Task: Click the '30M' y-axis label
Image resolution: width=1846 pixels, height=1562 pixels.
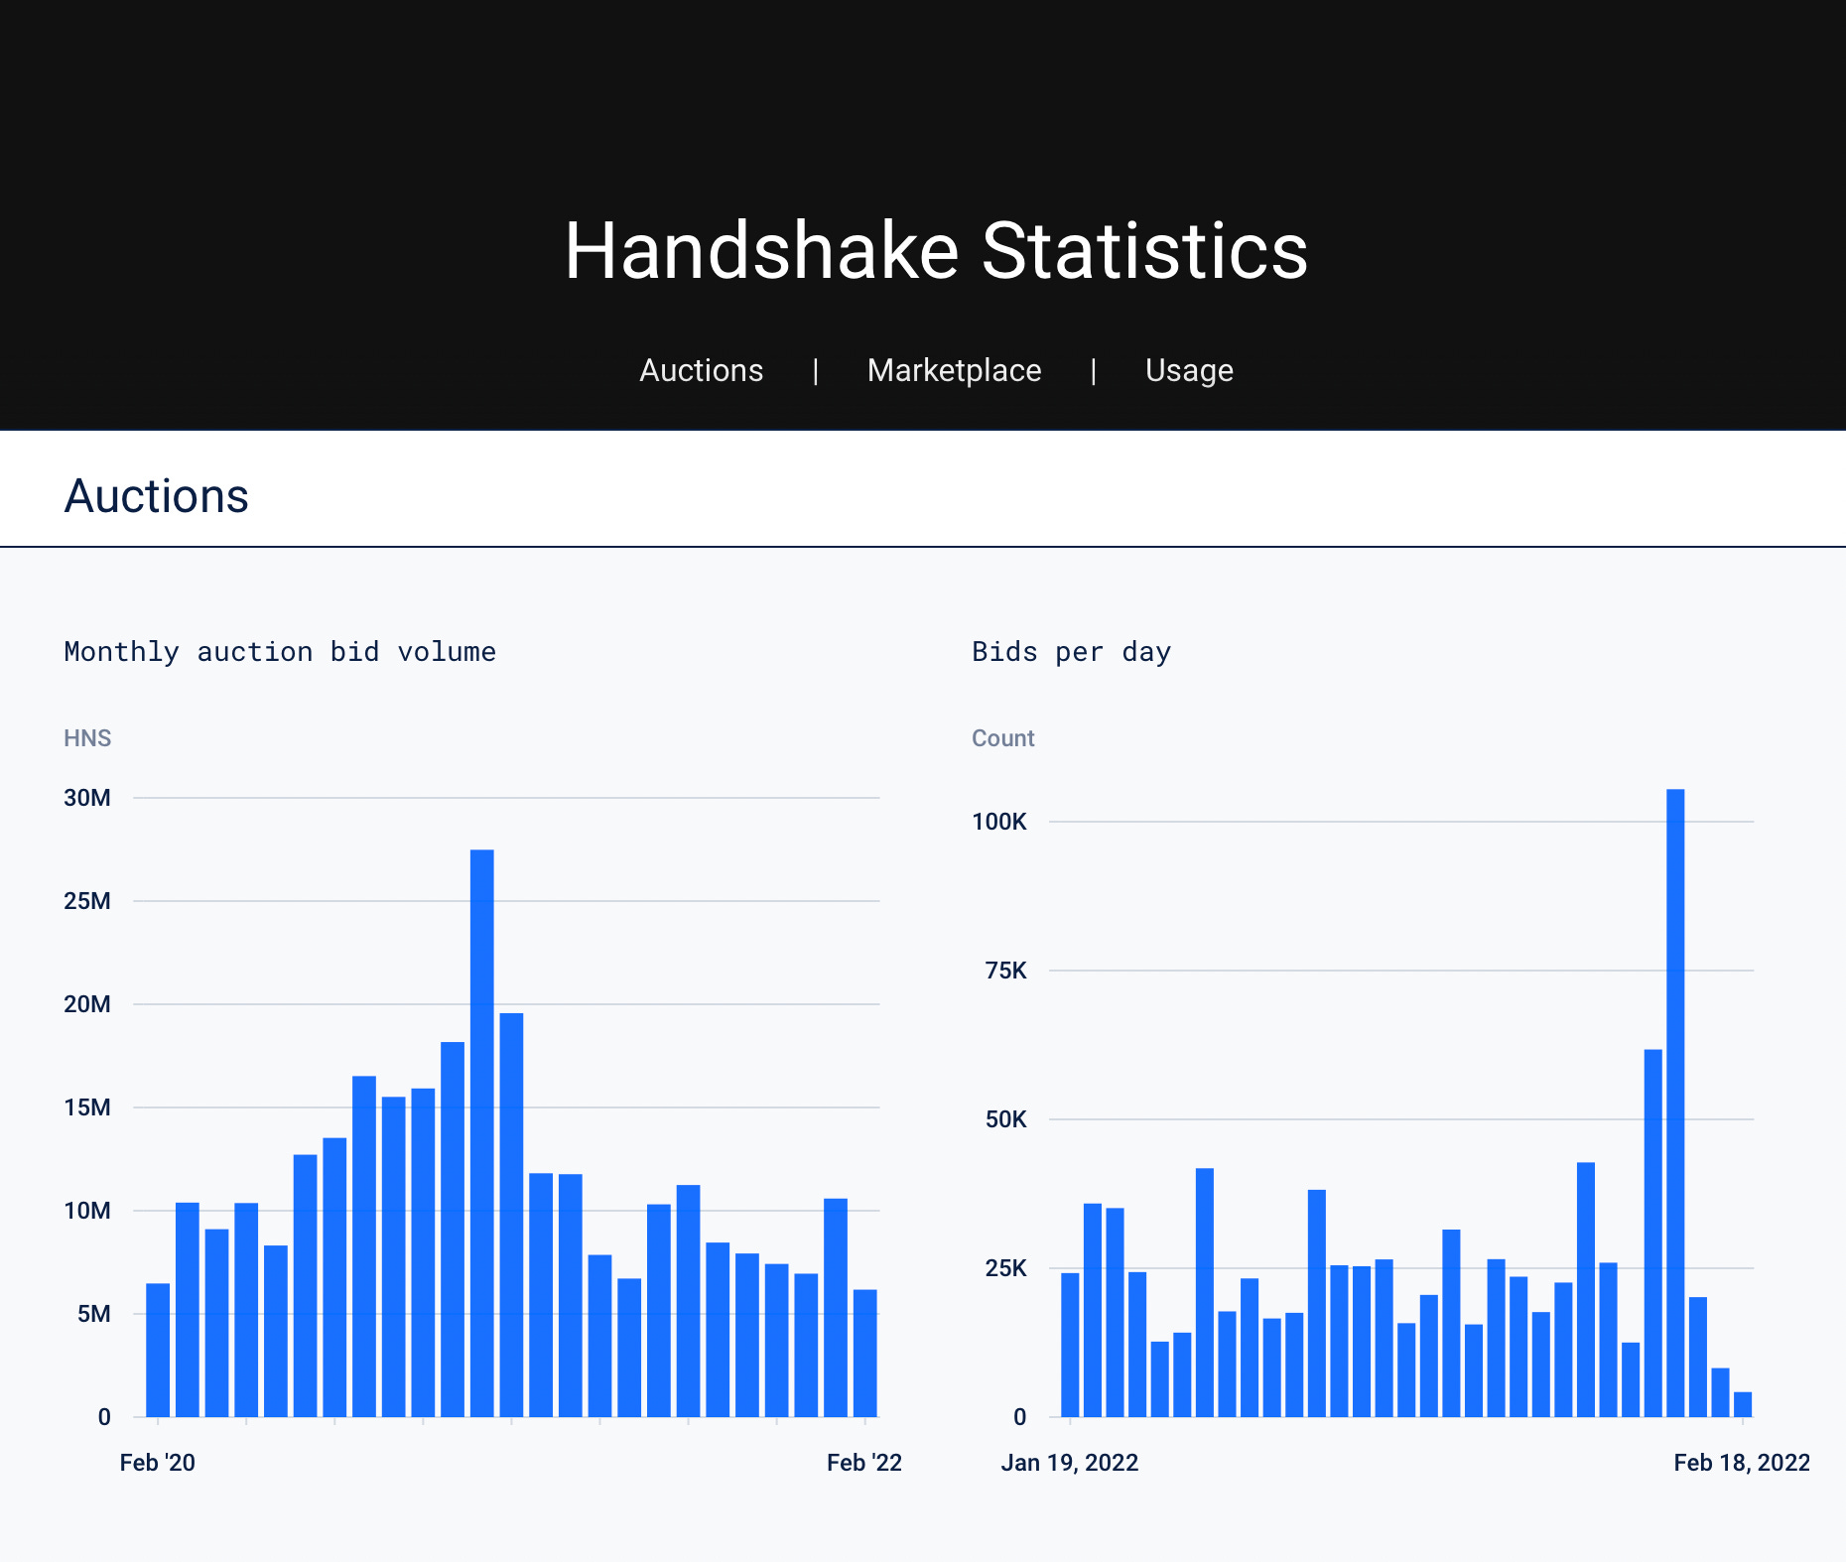Action: [87, 798]
